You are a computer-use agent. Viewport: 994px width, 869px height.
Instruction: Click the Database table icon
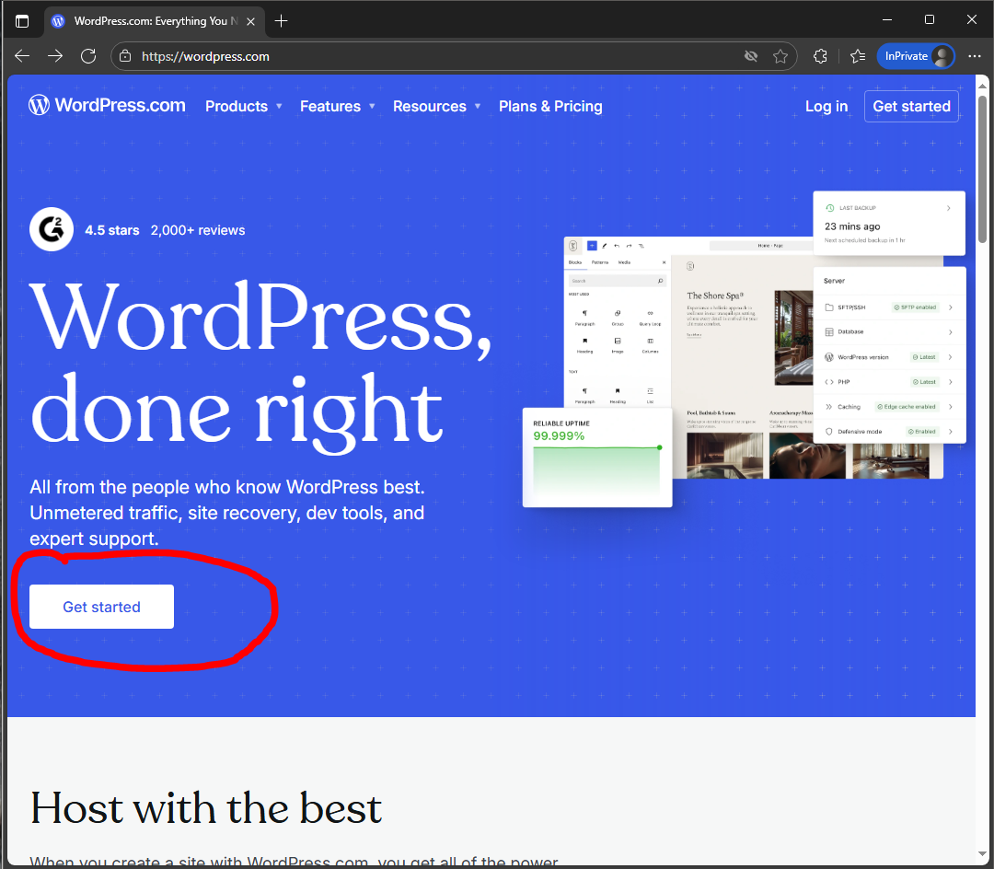pyautogui.click(x=828, y=332)
